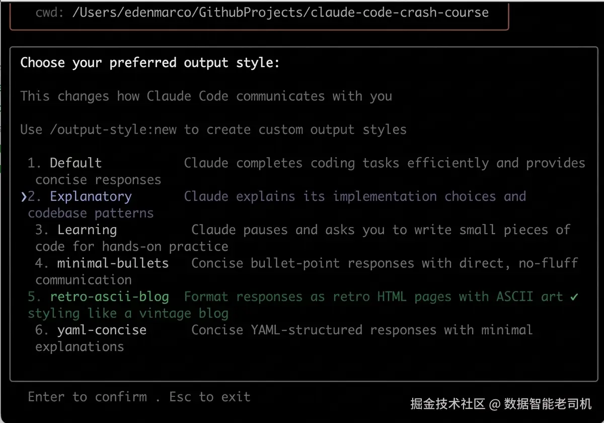
Task: Click the 'communication' continuation line
Action: (83, 280)
